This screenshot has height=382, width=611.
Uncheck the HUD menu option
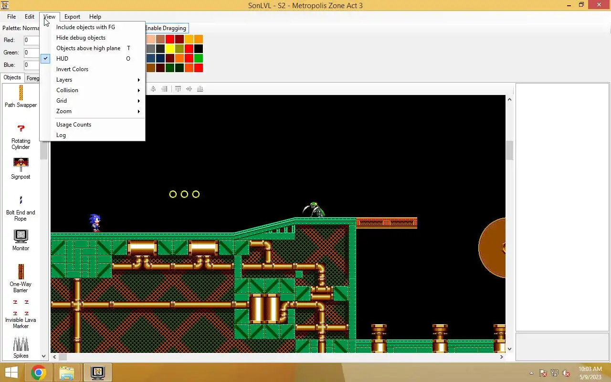coord(92,59)
